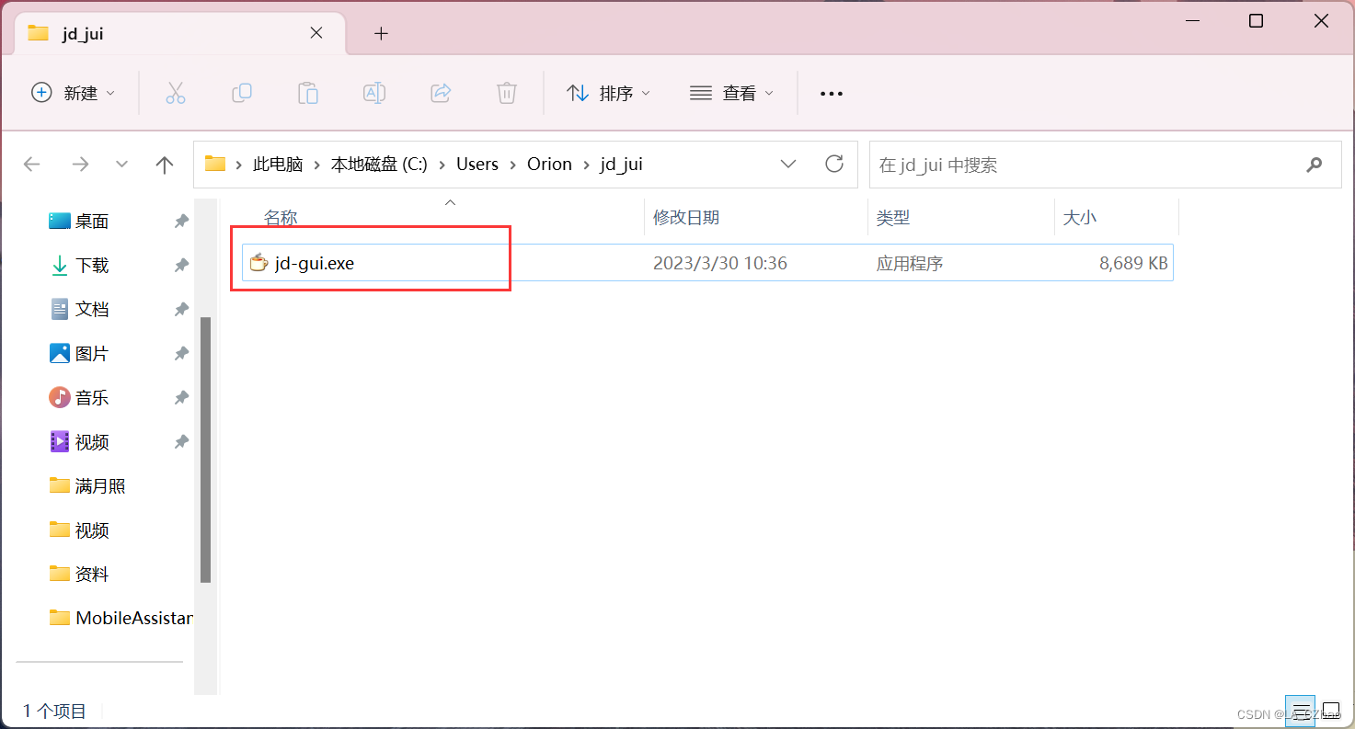Expand the chevron after Orion in path

pos(586,165)
